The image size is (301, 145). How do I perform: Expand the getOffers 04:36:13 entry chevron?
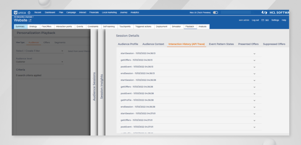[254, 60]
